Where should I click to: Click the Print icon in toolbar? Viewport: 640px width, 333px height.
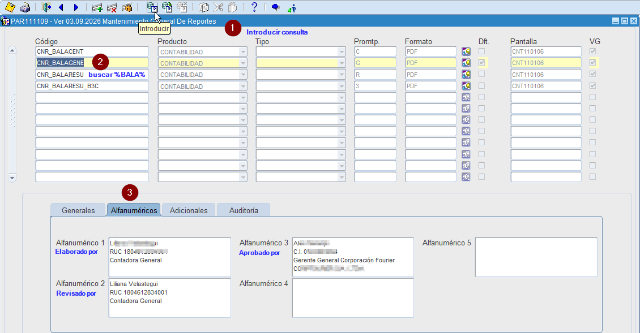pos(25,7)
